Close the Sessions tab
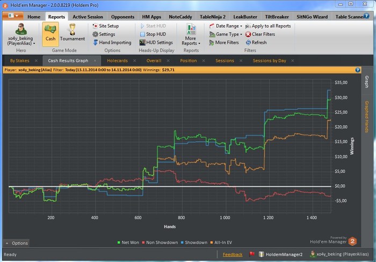This screenshot has height=262, width=376. coord(241,61)
